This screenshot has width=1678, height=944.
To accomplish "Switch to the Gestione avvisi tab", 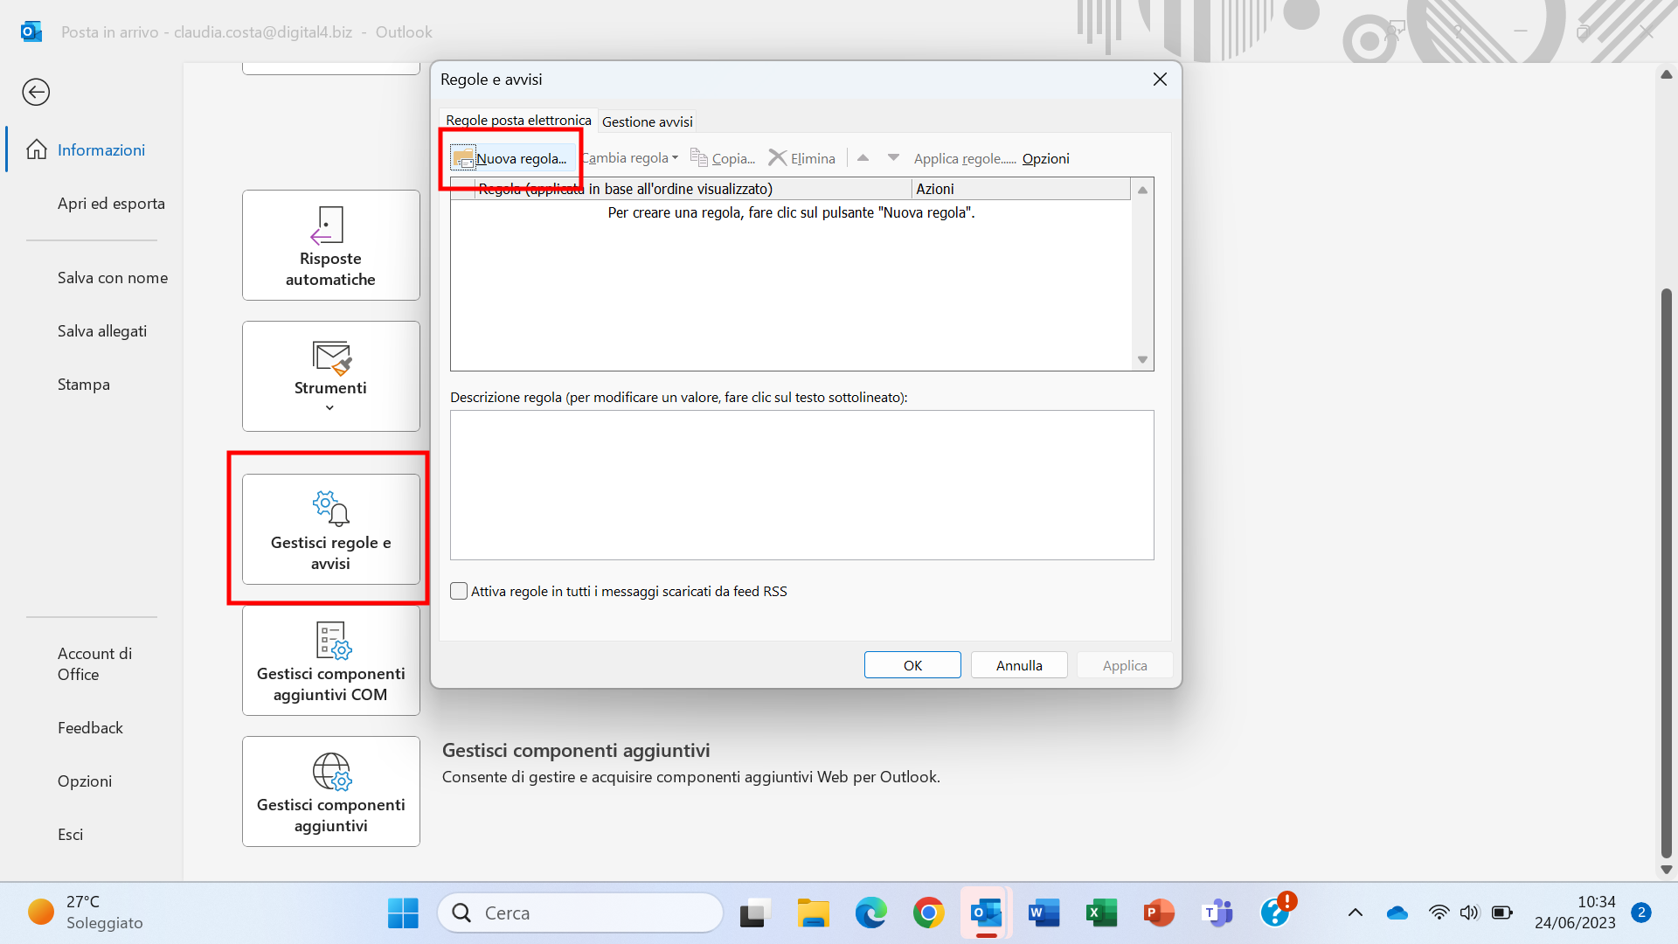I will tap(647, 121).
